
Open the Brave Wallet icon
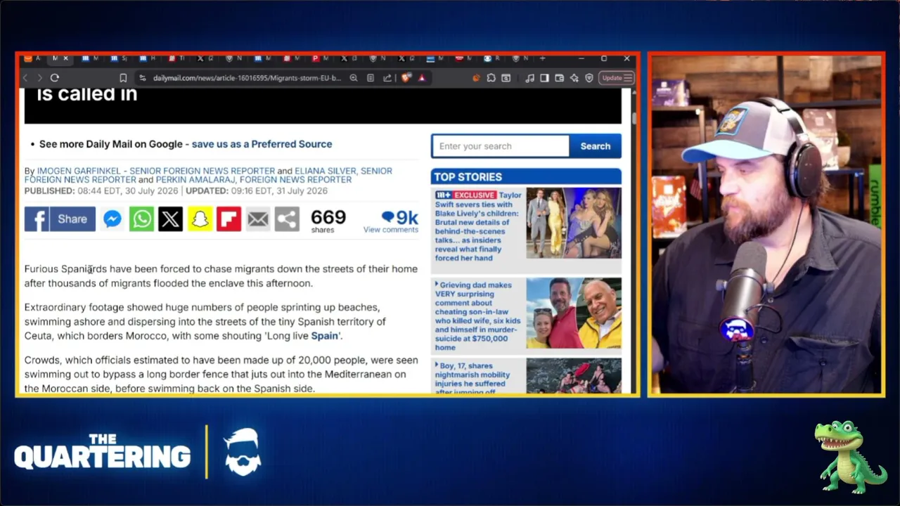click(x=559, y=78)
